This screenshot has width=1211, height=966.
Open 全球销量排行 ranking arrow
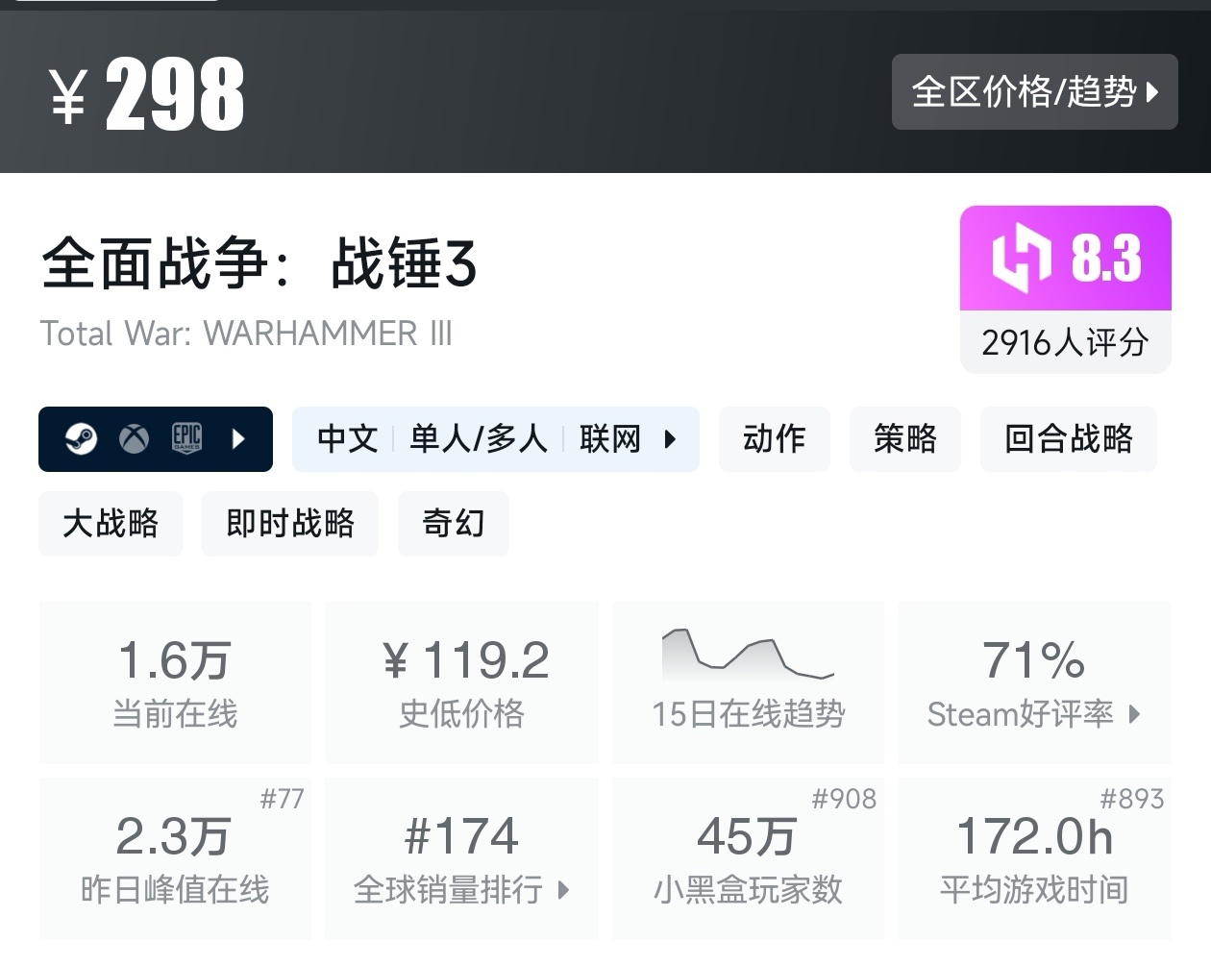[564, 890]
